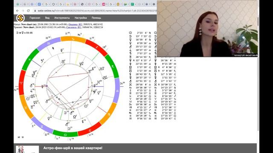Click the natal 'Ds' row label
Image resolution: width=273 pixels, height=153 pixels.
[x=131, y=105]
